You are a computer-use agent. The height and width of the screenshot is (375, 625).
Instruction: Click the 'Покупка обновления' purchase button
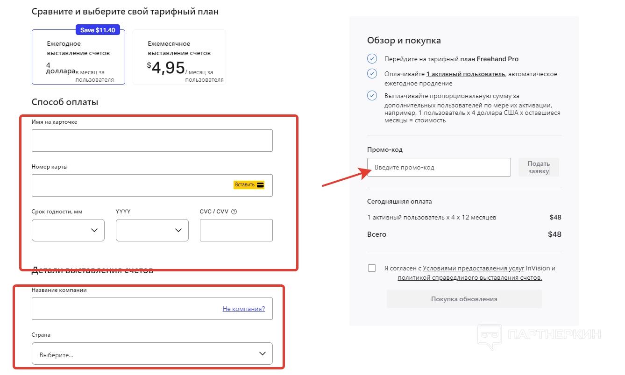tap(464, 299)
